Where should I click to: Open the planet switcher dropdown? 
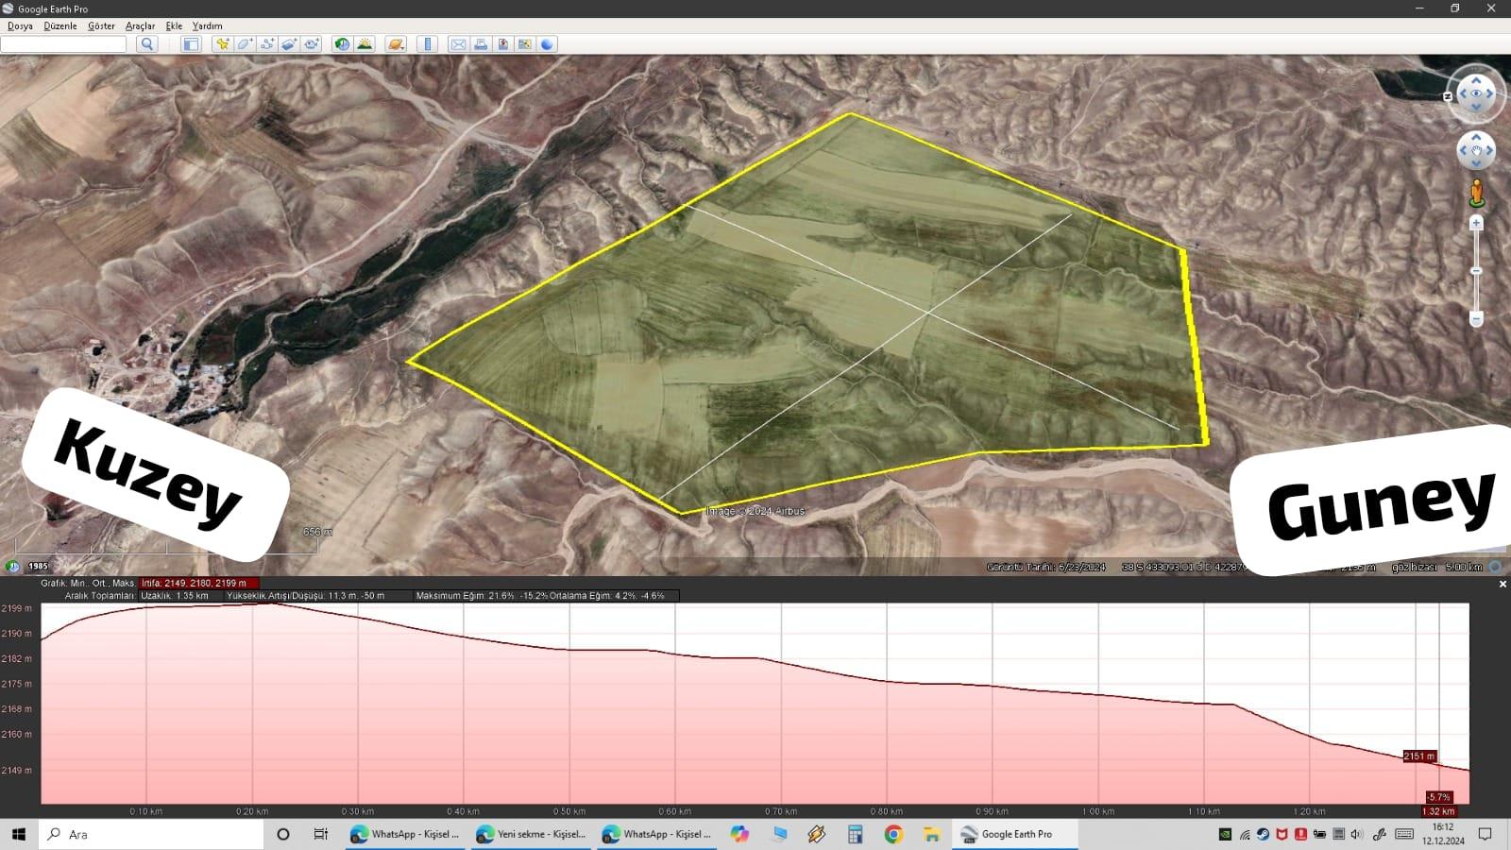396,44
